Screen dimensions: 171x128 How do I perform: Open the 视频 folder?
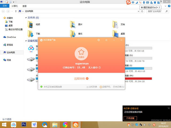(34, 24)
